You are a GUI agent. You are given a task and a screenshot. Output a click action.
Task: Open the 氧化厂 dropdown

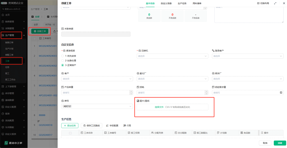coord(172,79)
